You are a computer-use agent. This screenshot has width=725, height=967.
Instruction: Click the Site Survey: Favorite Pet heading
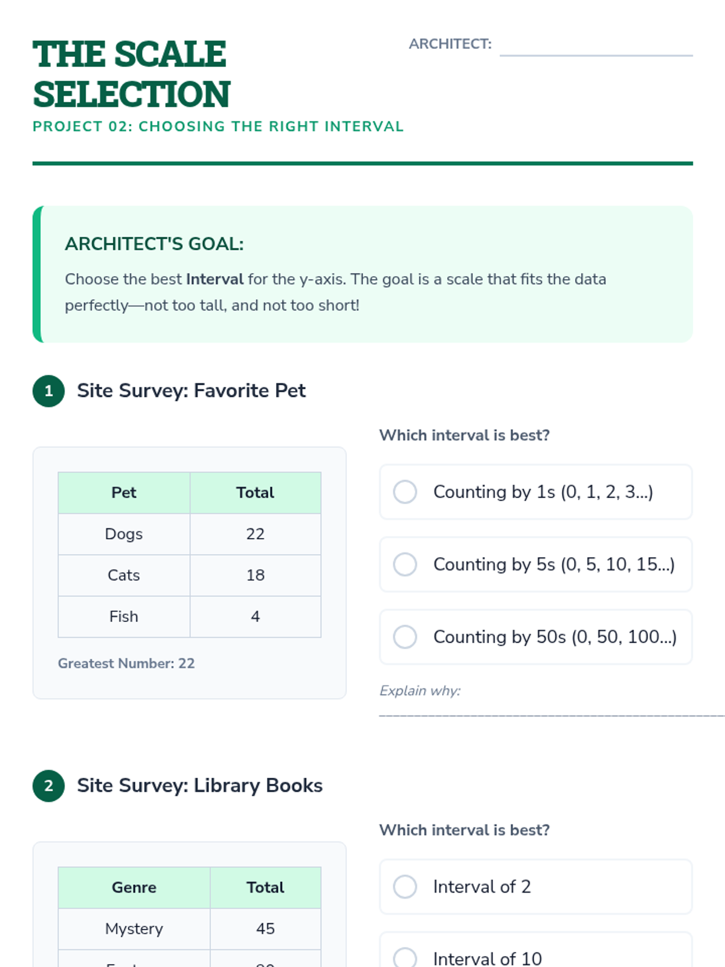click(x=191, y=390)
